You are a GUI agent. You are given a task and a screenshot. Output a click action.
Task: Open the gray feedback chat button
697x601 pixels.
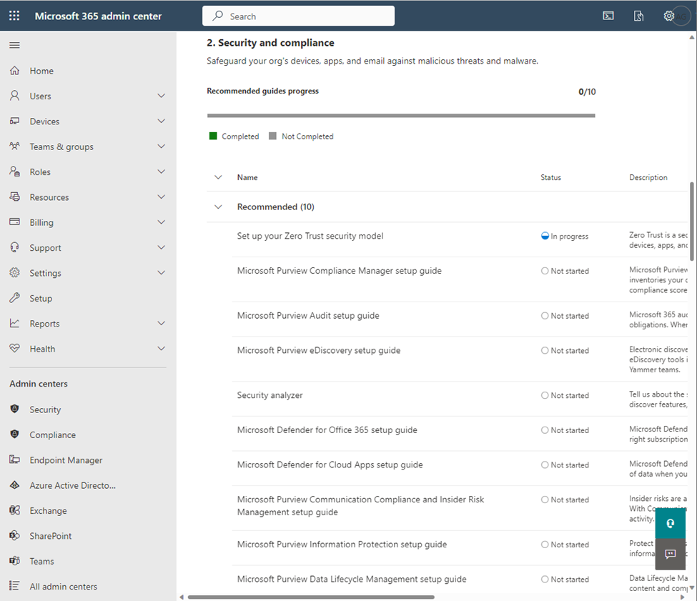point(671,554)
